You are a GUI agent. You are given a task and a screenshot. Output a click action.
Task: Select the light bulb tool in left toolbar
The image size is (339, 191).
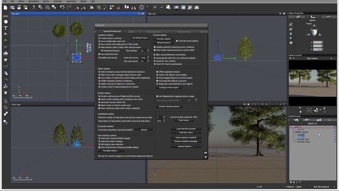6,93
